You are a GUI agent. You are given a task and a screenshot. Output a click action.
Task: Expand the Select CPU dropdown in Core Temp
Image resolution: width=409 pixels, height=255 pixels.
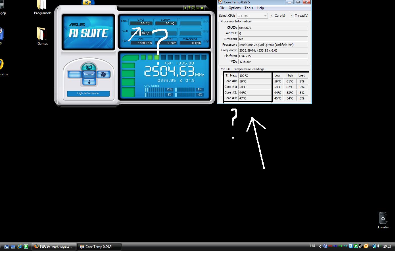[252, 16]
